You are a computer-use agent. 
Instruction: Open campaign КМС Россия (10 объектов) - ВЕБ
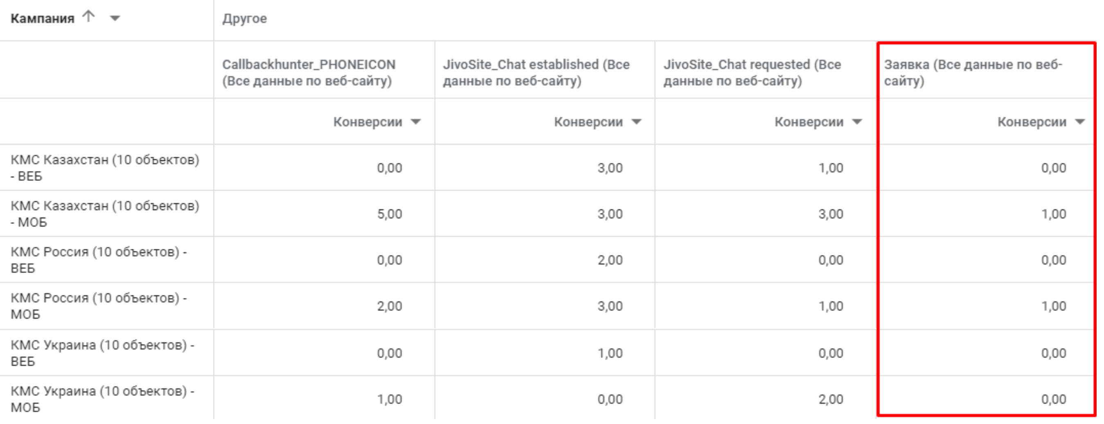tap(99, 260)
